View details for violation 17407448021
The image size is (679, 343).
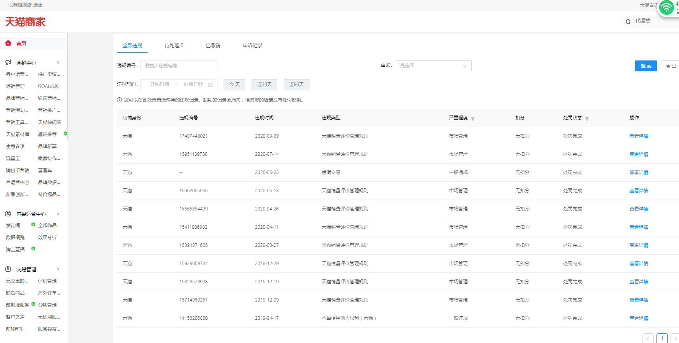point(639,136)
